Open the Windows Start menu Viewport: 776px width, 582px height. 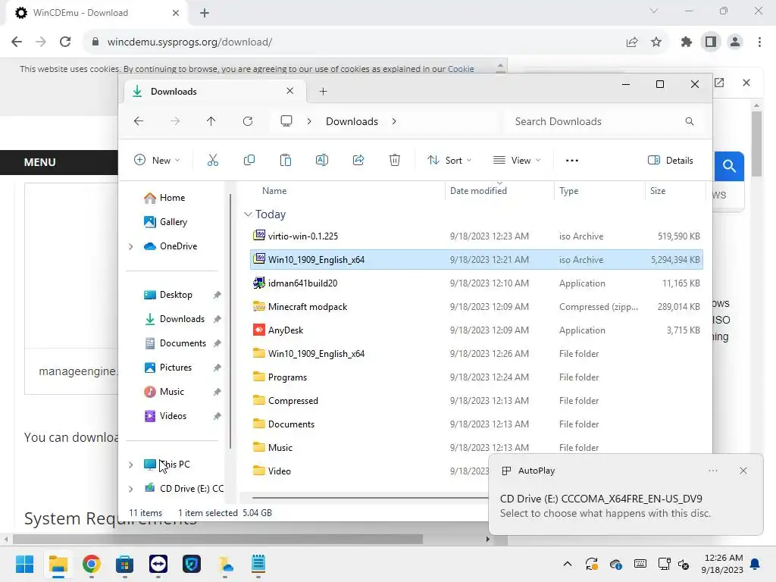coord(24,564)
